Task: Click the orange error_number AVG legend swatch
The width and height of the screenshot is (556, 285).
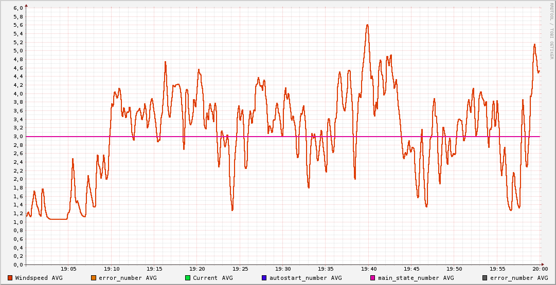Action: 94,278
